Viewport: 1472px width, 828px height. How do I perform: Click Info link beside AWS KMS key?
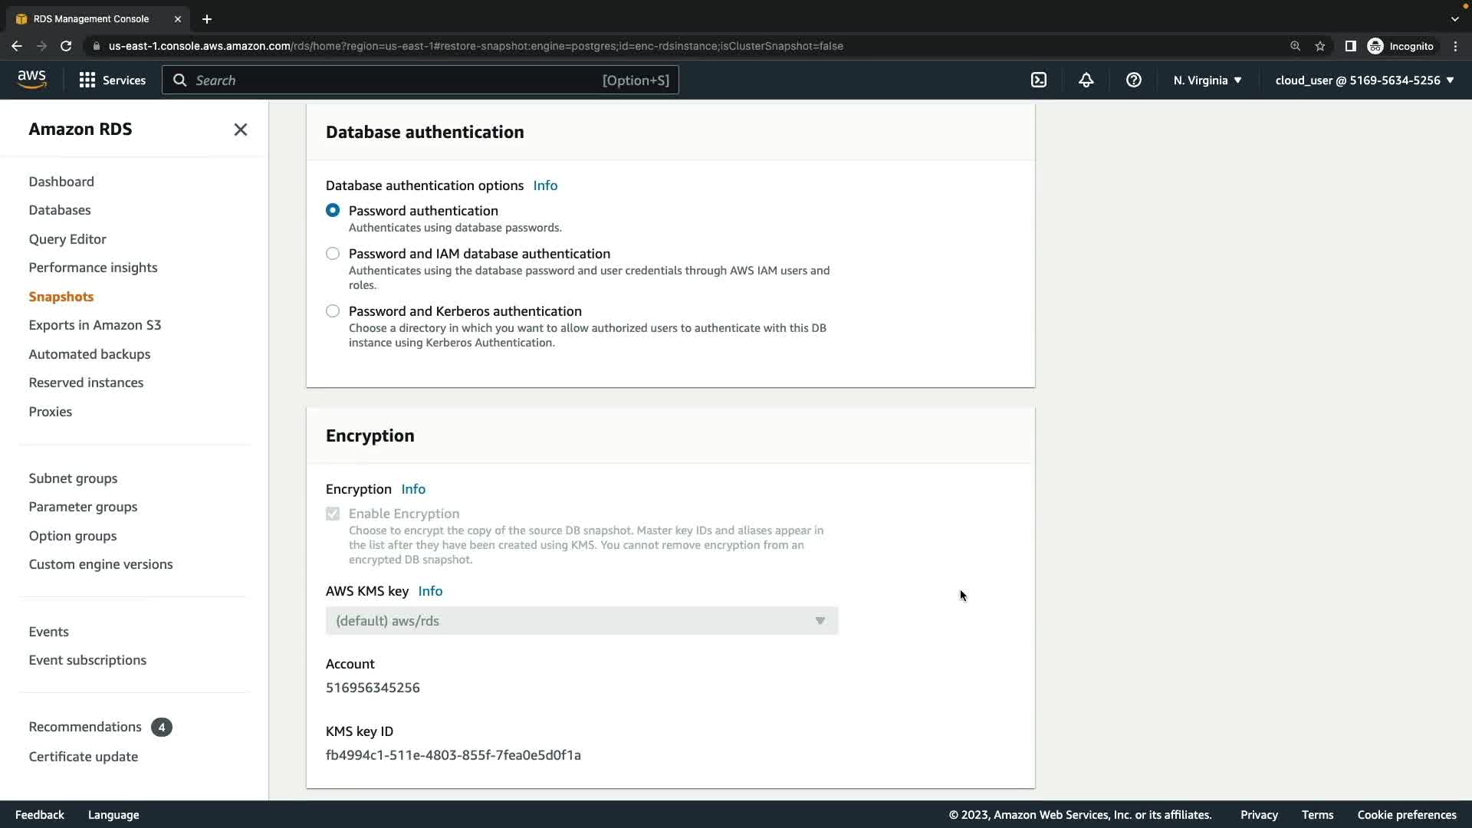(430, 590)
